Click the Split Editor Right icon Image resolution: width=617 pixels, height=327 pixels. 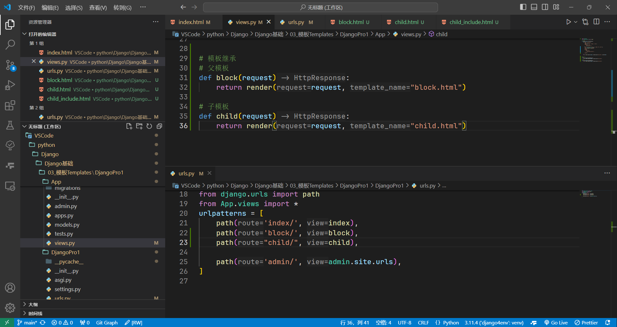[596, 22]
